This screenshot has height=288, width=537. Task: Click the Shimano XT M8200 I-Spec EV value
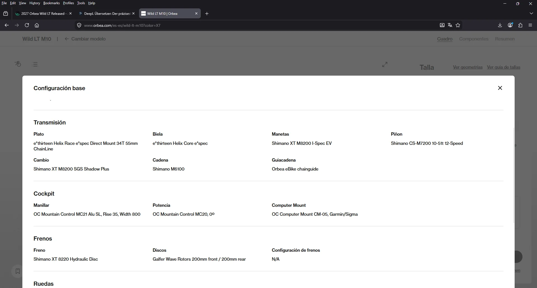point(302,143)
